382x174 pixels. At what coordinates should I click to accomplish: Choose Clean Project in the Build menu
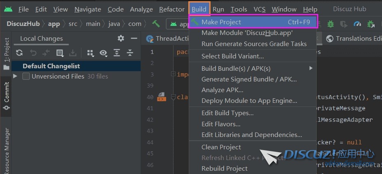(221, 147)
